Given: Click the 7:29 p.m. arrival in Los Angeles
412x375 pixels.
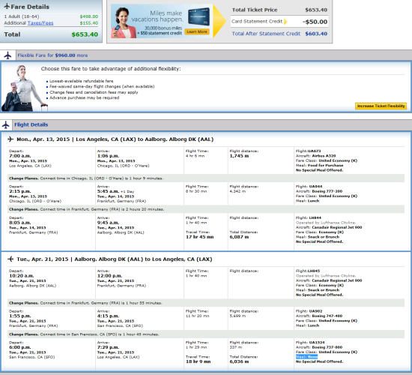Looking at the screenshot, I should [x=109, y=347].
